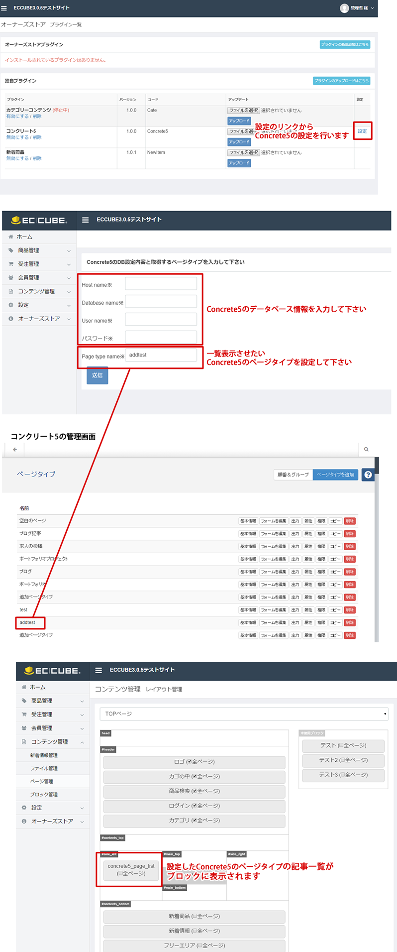Open 管理者 様 user dropdown in top header
The image size is (397, 952).
[357, 8]
